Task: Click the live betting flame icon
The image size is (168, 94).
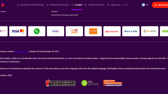Action: tap(48, 5)
